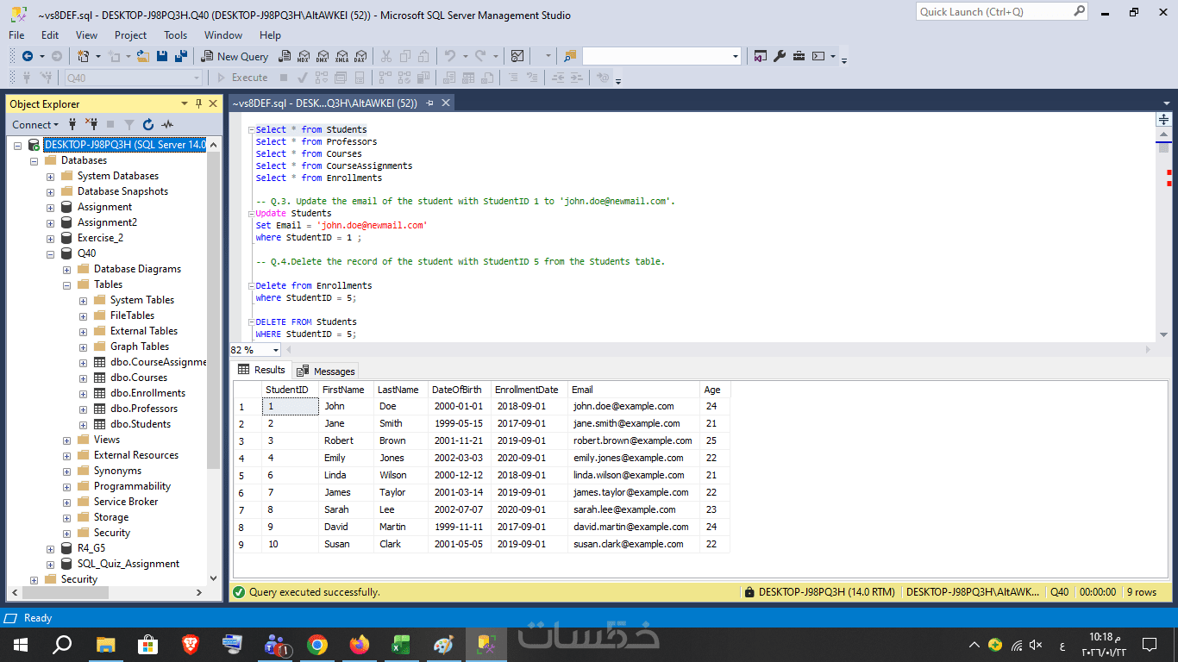Open the Toolbox briefcase icon in toolbar
This screenshot has width=1178, height=662.
tap(799, 56)
